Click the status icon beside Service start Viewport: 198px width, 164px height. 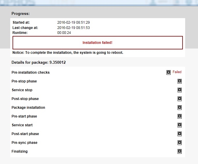180,125
